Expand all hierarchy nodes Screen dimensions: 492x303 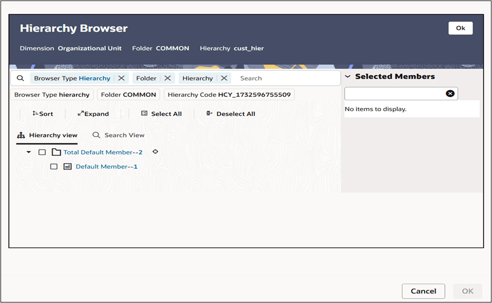coord(93,114)
